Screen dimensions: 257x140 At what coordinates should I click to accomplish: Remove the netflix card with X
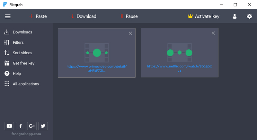(x=213, y=33)
